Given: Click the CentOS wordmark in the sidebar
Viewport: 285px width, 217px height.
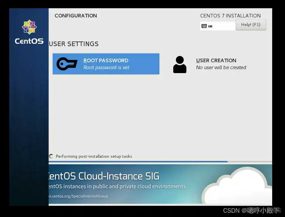Looking at the screenshot, I should [29, 41].
